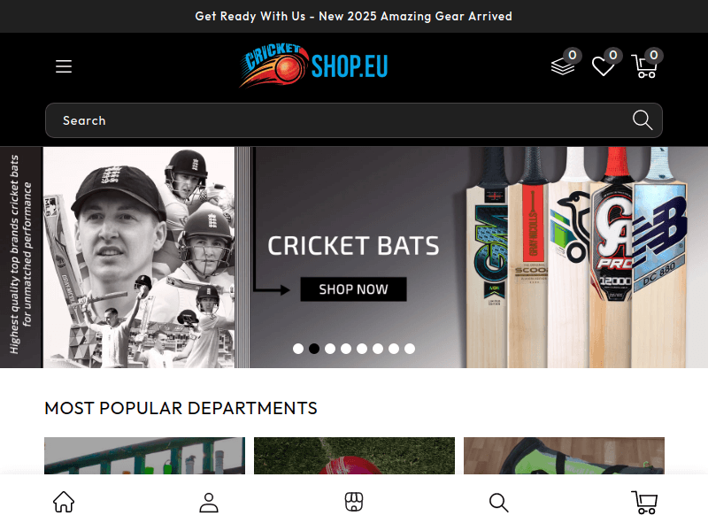Select the last carousel indicator dot
Viewport: 708px width, 531px height.
[409, 349]
